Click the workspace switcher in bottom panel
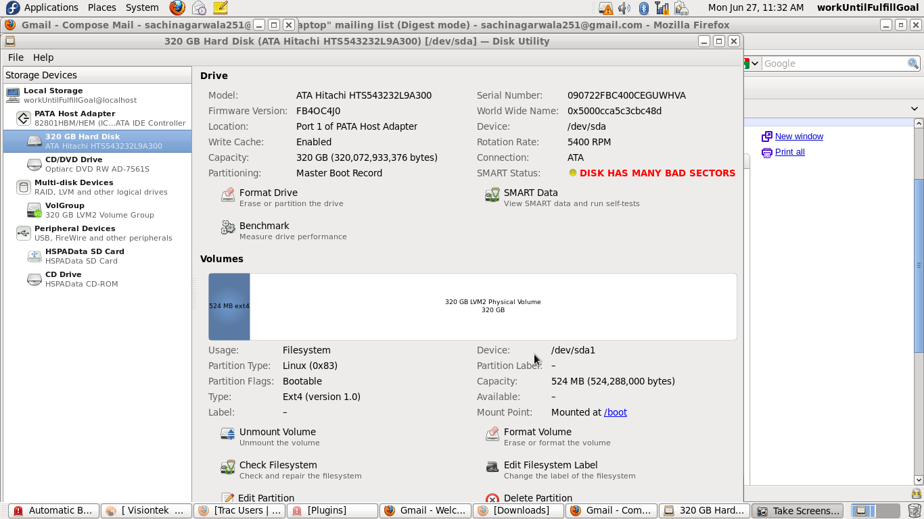The image size is (924, 519). click(875, 511)
